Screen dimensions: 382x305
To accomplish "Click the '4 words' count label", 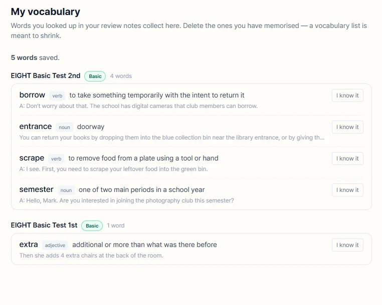I will pos(121,76).
